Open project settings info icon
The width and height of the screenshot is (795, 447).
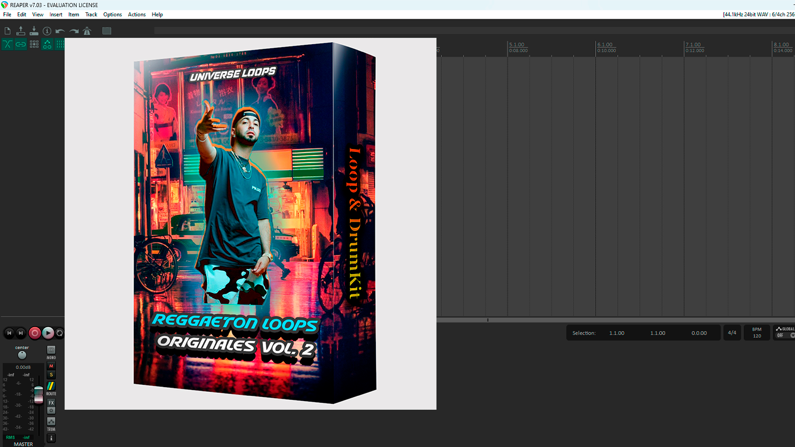coord(47,31)
